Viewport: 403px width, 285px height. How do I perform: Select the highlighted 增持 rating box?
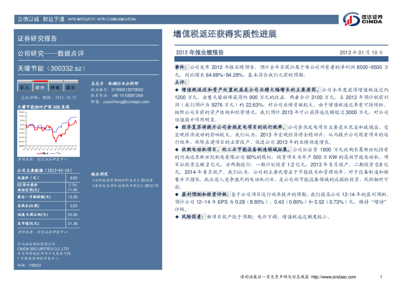[40, 88]
